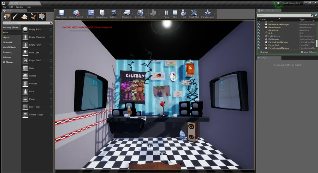Click the Settings gear toolbar icon
The height and width of the screenshot is (173, 318).
[x=114, y=13]
